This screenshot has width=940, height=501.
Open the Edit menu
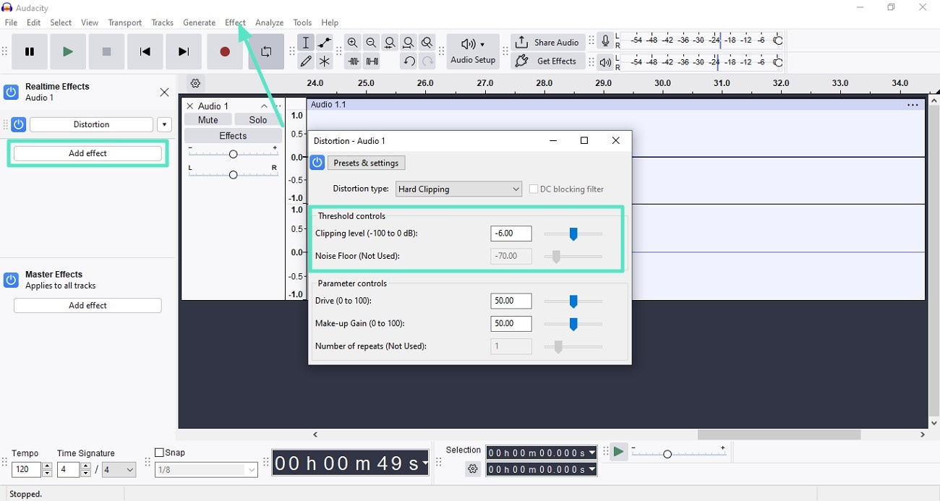point(34,22)
